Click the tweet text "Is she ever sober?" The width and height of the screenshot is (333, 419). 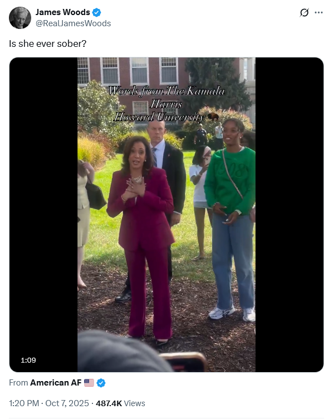click(48, 44)
